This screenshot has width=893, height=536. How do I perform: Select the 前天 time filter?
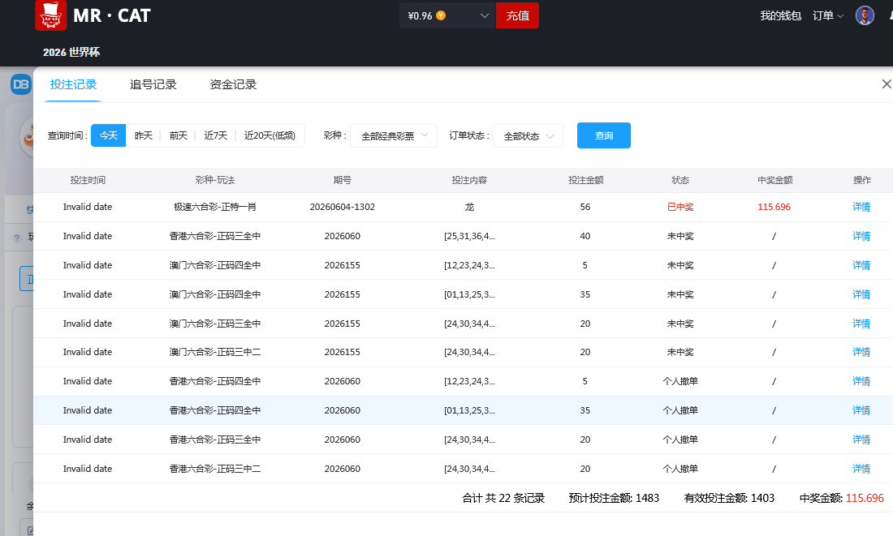pos(179,135)
